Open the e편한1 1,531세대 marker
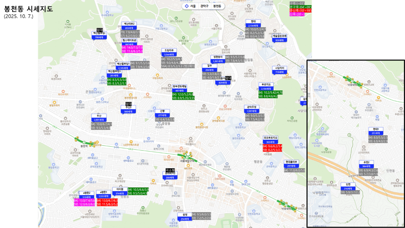405x228 pixels. (x=103, y=194)
